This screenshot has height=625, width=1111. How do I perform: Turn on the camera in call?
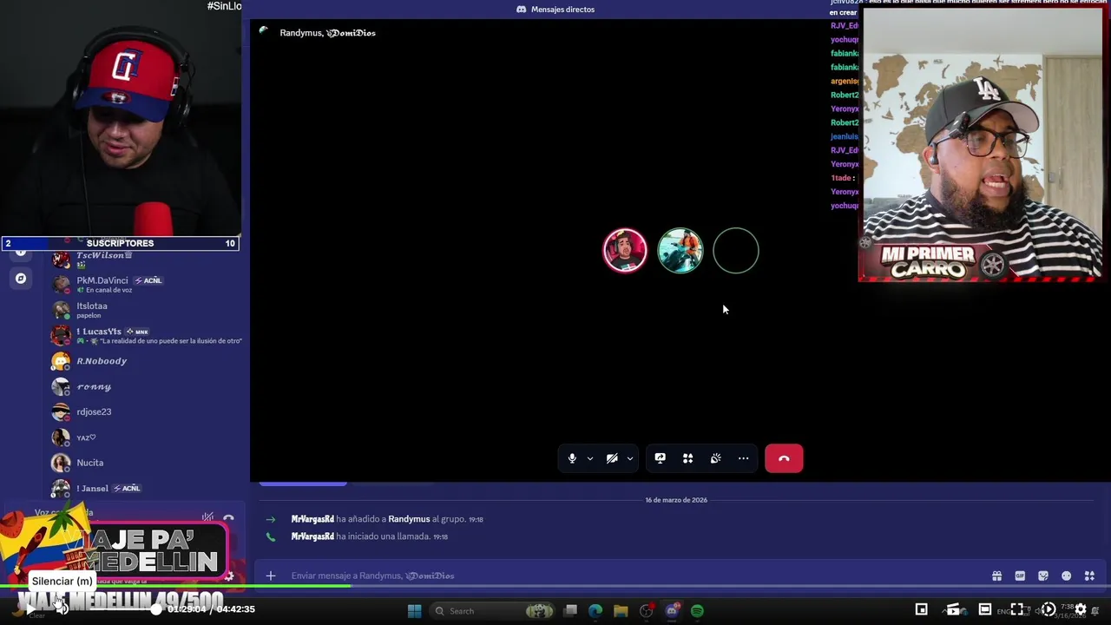pos(612,458)
